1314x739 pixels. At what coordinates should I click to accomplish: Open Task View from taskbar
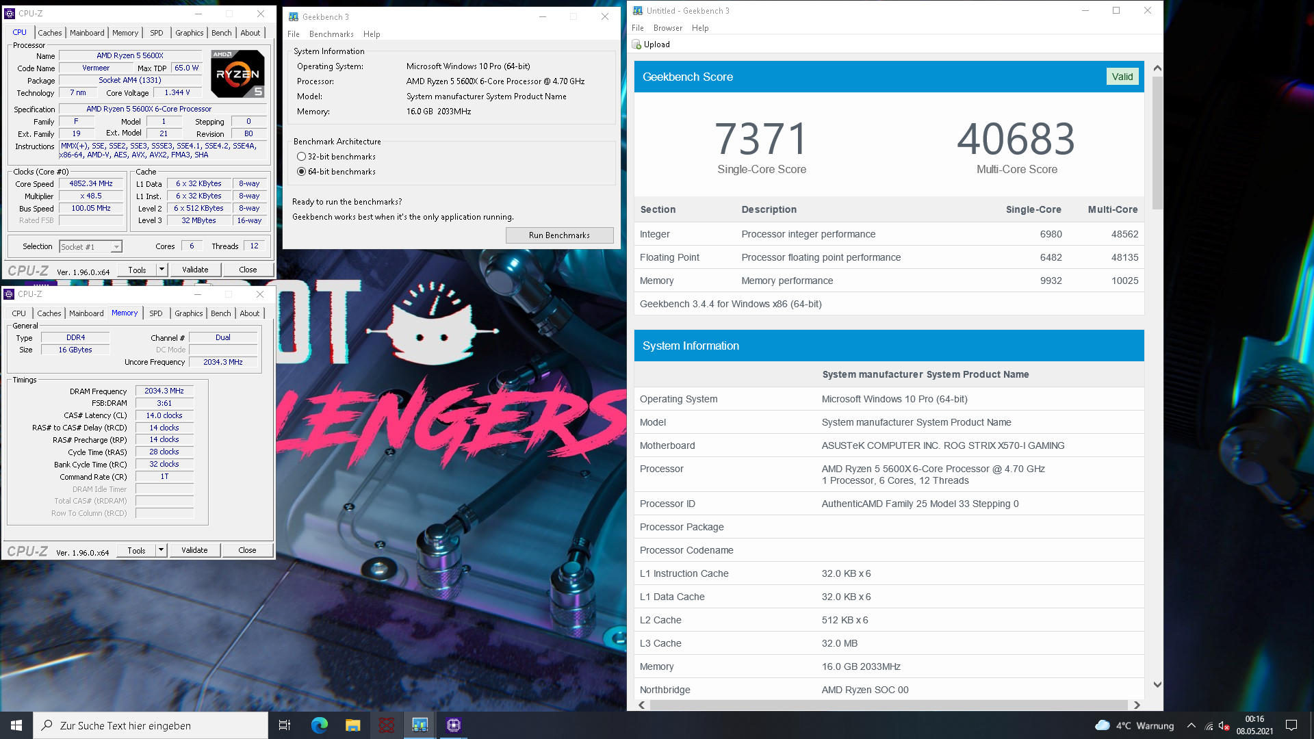tap(285, 725)
